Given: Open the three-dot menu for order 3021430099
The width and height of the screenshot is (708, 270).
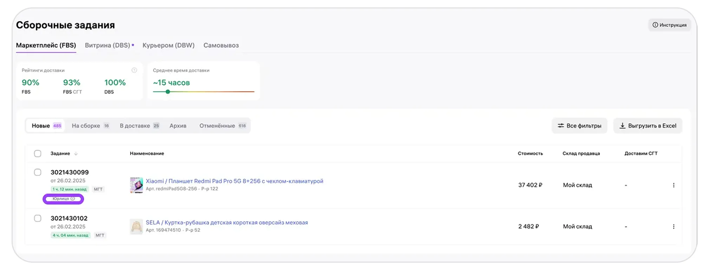Looking at the screenshot, I should click(x=673, y=185).
